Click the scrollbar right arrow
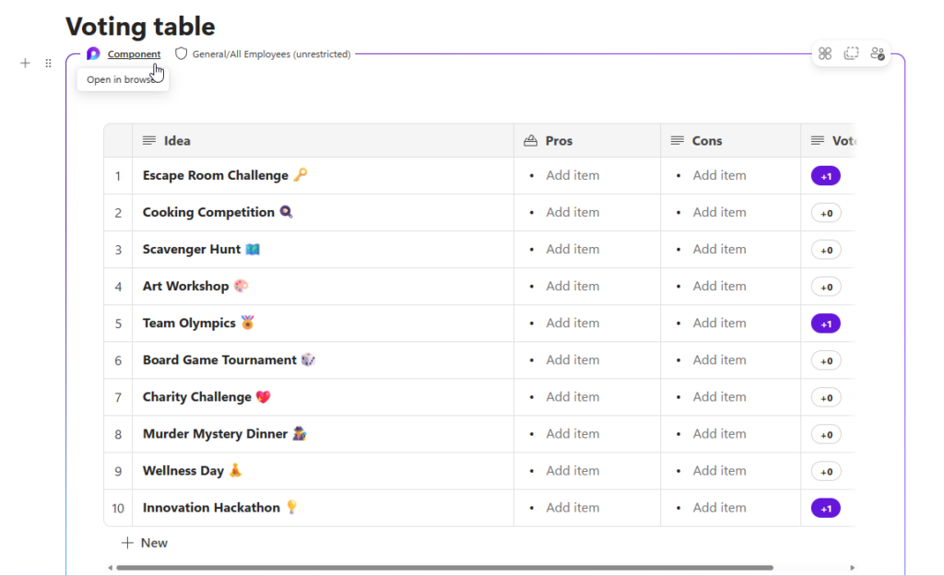The image size is (944, 576). 852,568
